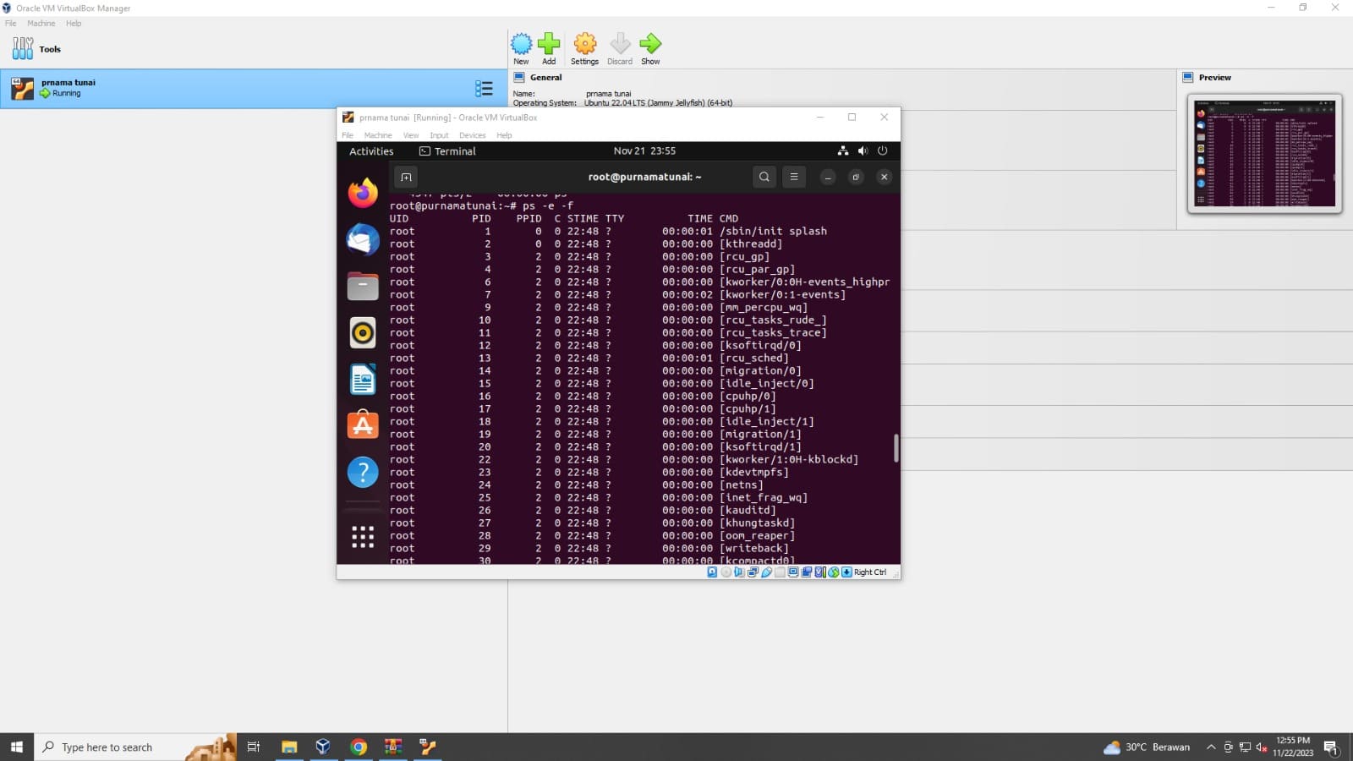Click the Windows Start button

[16, 747]
